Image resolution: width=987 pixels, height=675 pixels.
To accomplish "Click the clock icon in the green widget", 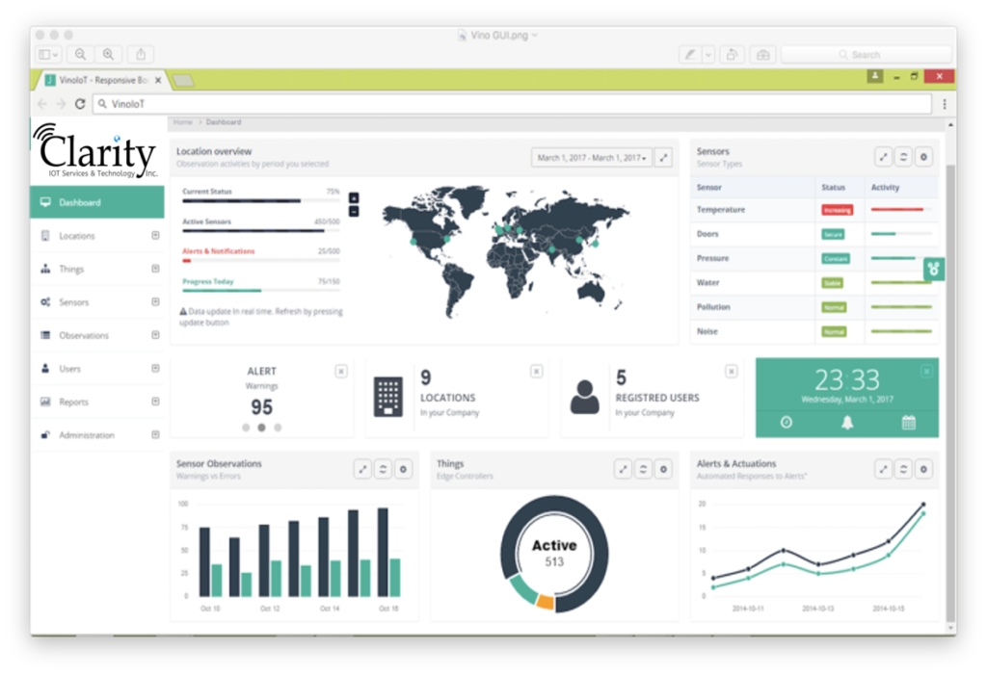I will (787, 421).
